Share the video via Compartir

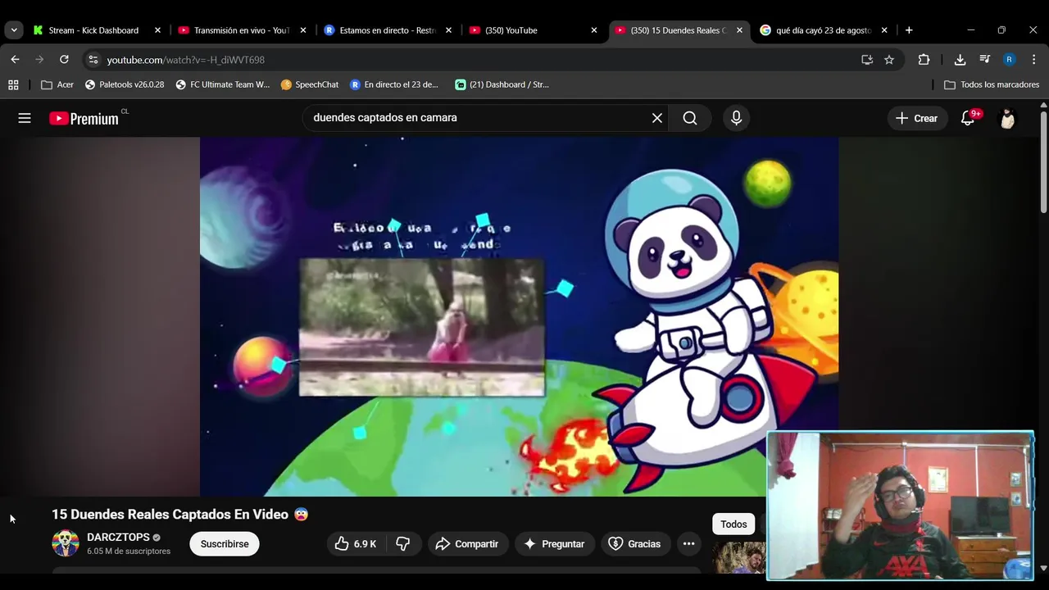tap(467, 544)
